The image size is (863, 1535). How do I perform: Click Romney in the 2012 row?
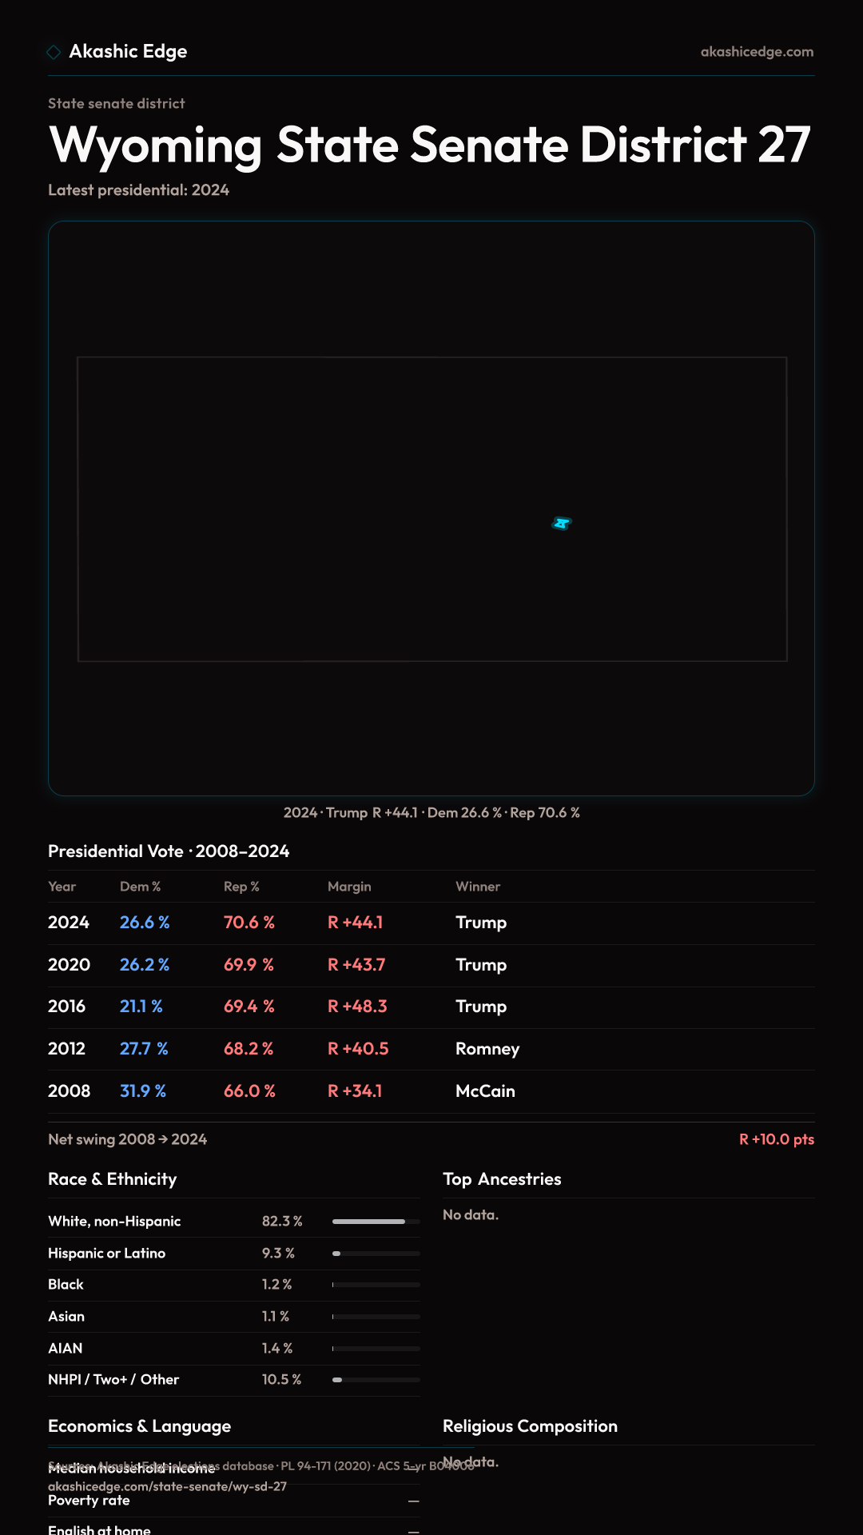pos(487,1049)
